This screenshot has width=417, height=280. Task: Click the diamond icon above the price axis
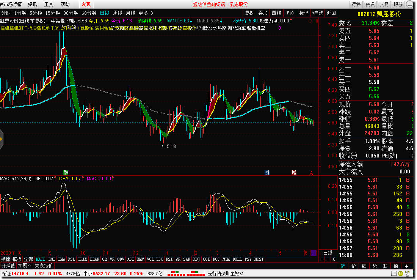click(310, 21)
